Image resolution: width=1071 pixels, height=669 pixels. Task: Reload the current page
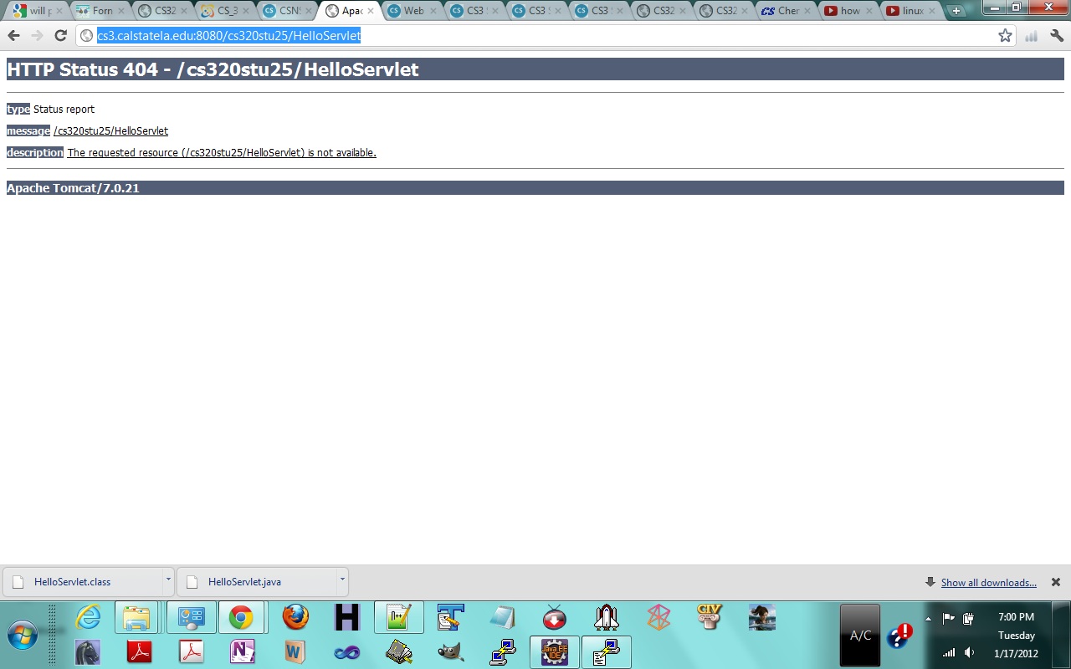tap(60, 36)
